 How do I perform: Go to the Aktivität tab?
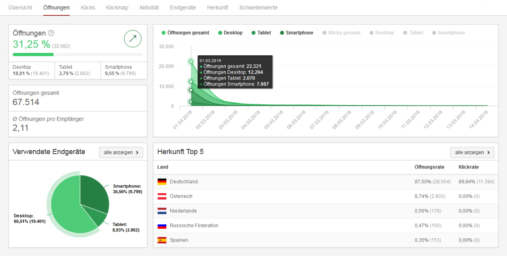tap(149, 7)
